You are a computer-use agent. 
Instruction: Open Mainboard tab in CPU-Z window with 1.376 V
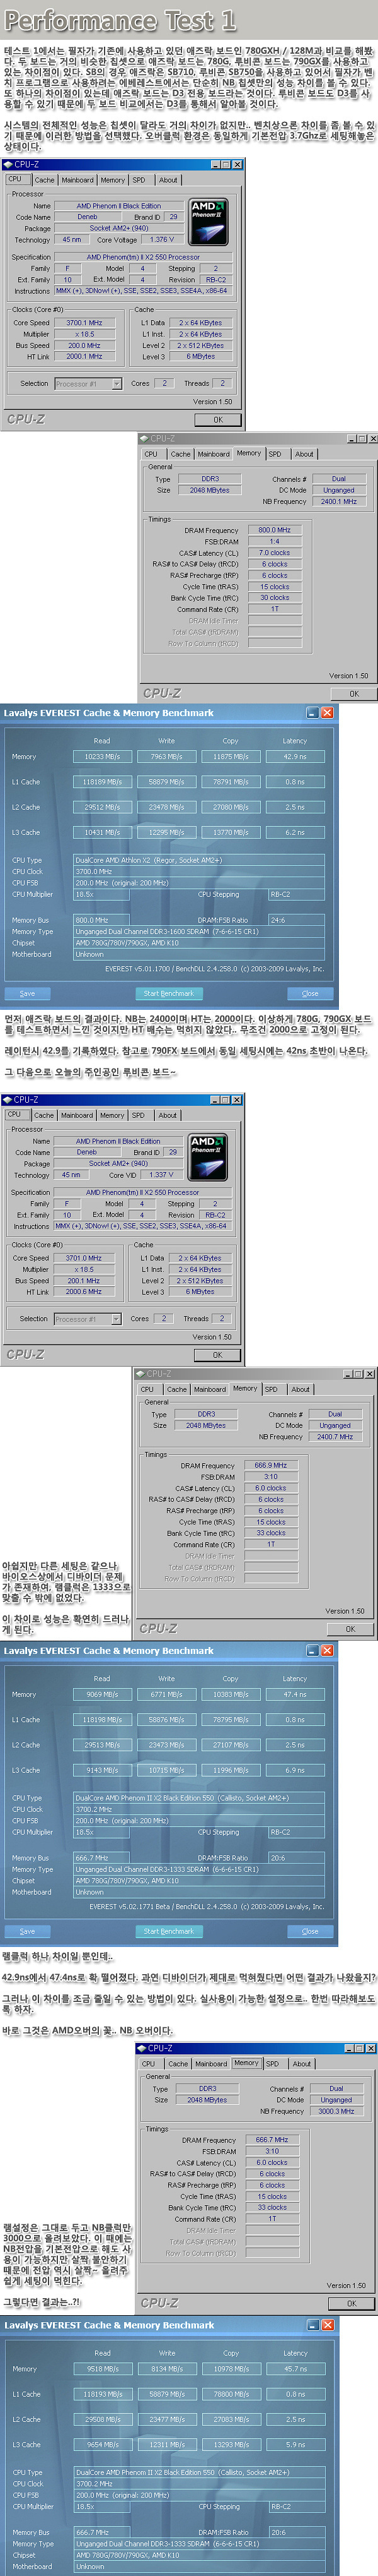(77, 180)
